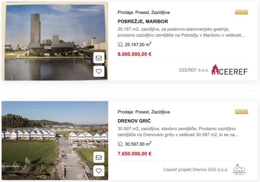Click the 8.000.000,00 € price
This screenshot has height=182, width=260.
[135, 54]
